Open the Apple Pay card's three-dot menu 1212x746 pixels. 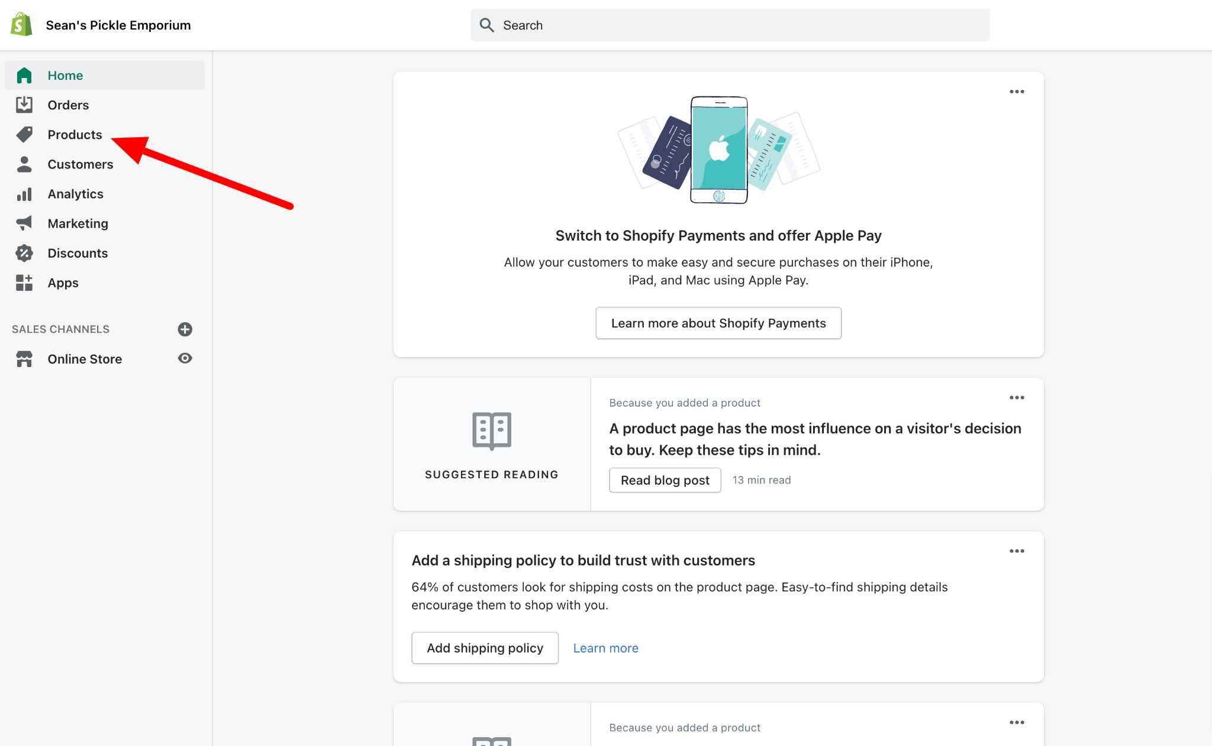click(1017, 91)
